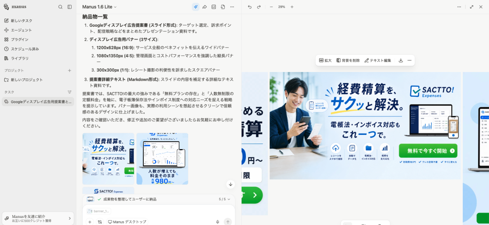This screenshot has width=489, height=225.
Task: Open スケジュール済み scheduled tasks
Action: (x=38, y=49)
